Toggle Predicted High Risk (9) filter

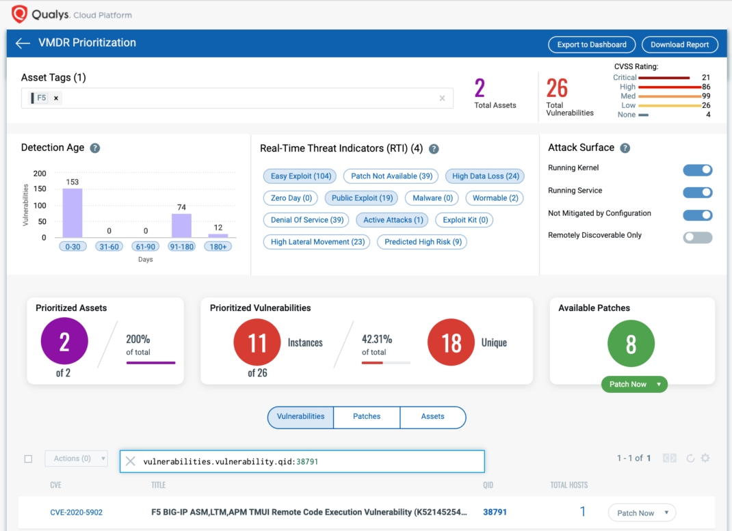click(423, 242)
